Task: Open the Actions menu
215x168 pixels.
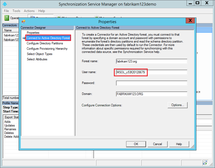Action: click(x=29, y=11)
